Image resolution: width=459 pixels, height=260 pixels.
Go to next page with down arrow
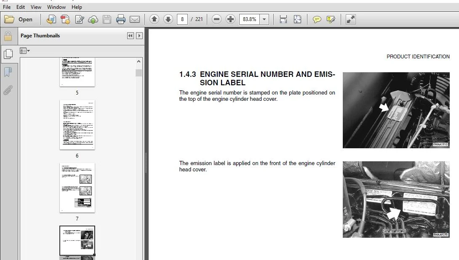pos(168,19)
